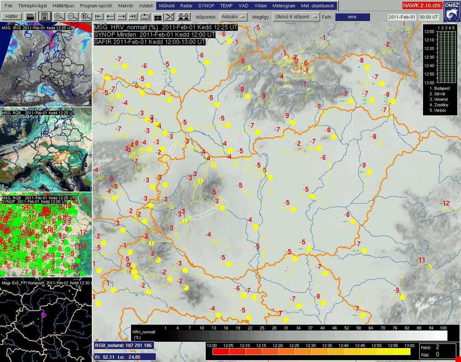The image size is (461, 362).
Task: Open the Meteogram menu
Action: coord(284,5)
